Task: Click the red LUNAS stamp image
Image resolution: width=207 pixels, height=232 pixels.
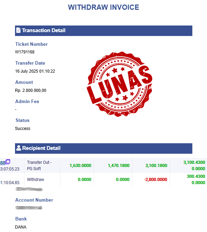Action: click(x=119, y=84)
